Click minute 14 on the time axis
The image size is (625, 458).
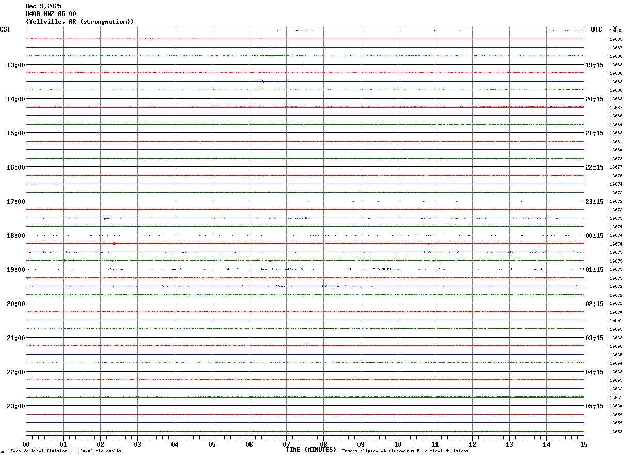click(x=546, y=444)
